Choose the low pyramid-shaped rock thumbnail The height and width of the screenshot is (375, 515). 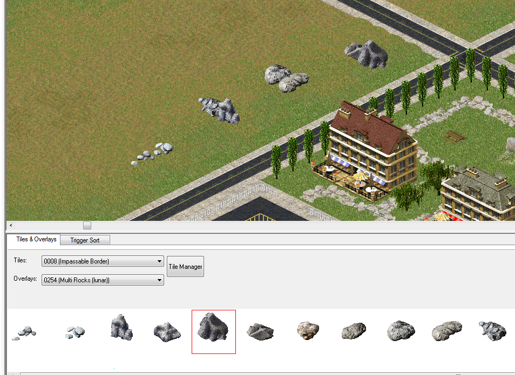167,332
